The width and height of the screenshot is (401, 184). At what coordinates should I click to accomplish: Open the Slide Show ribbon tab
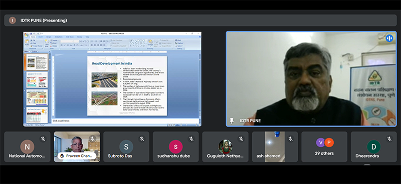pos(70,37)
